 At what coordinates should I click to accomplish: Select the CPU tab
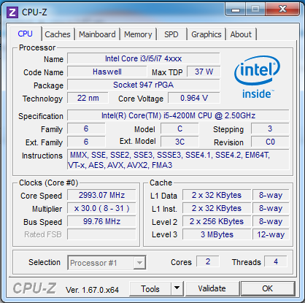tap(26, 34)
